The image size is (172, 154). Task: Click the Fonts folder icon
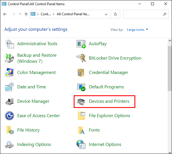coord(81,130)
